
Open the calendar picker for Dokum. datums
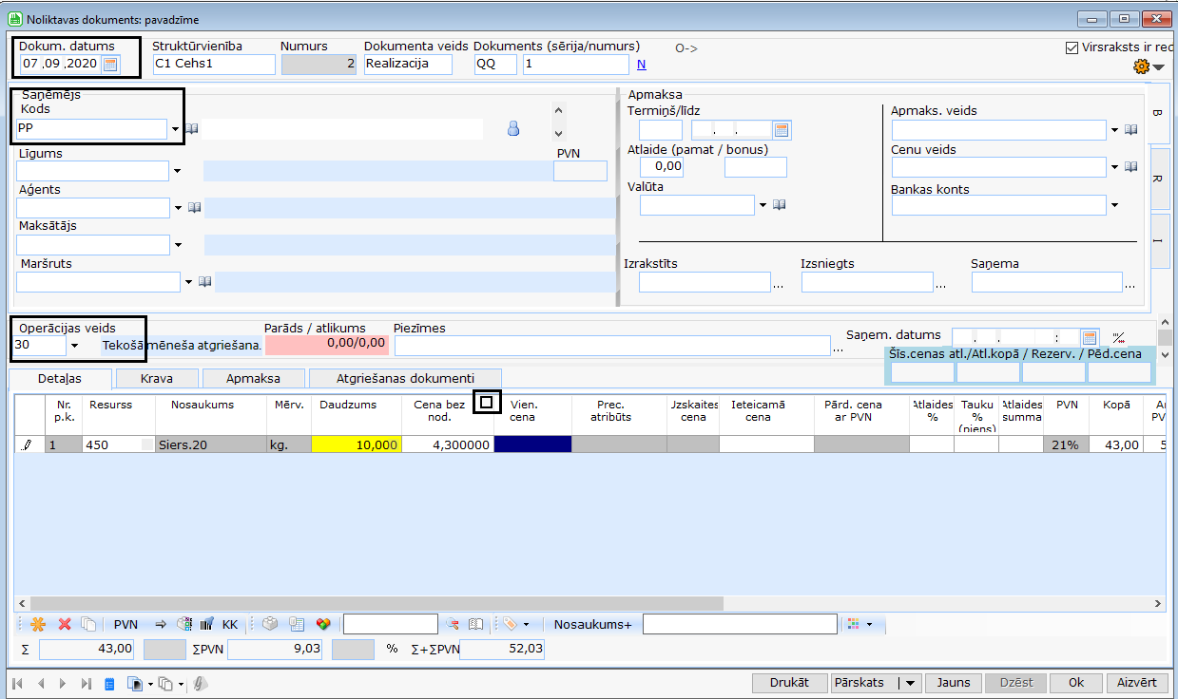coord(110,65)
